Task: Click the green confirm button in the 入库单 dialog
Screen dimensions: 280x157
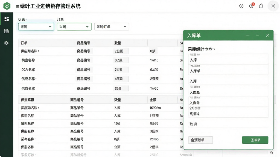Action: click(x=255, y=140)
